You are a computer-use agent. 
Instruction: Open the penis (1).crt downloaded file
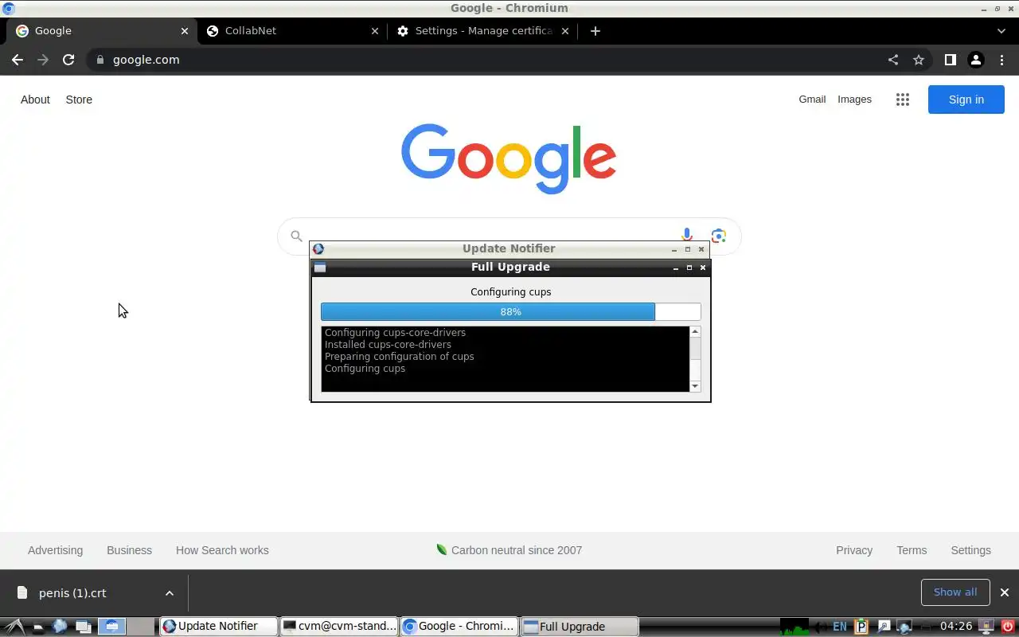click(x=72, y=592)
